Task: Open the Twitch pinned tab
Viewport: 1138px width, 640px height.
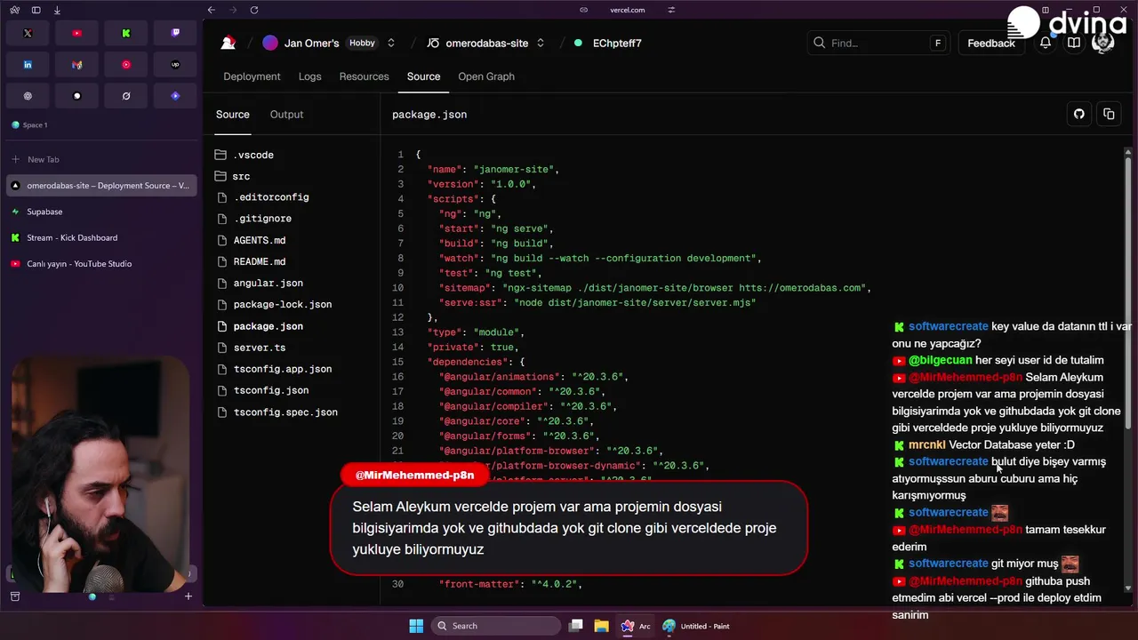Action: (175, 33)
